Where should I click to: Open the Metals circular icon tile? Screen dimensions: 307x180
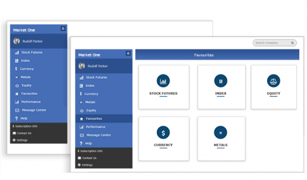[221, 132]
